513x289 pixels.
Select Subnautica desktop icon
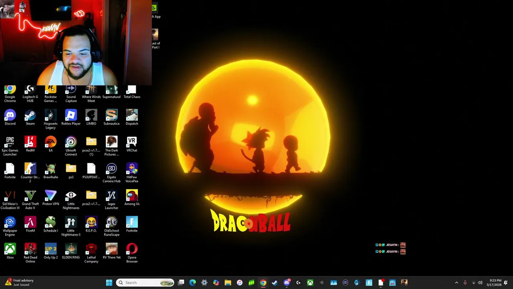(x=111, y=117)
